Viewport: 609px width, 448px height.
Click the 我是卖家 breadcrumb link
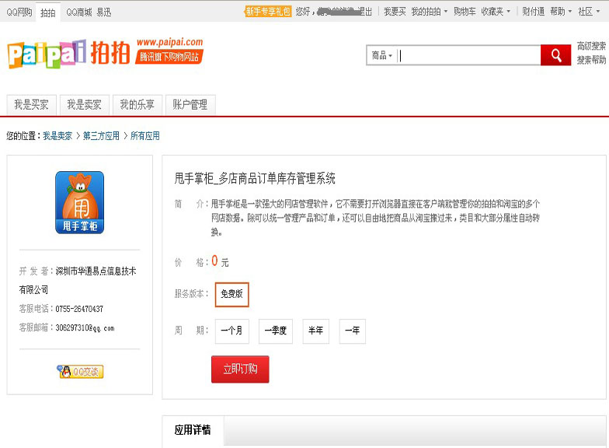point(57,136)
